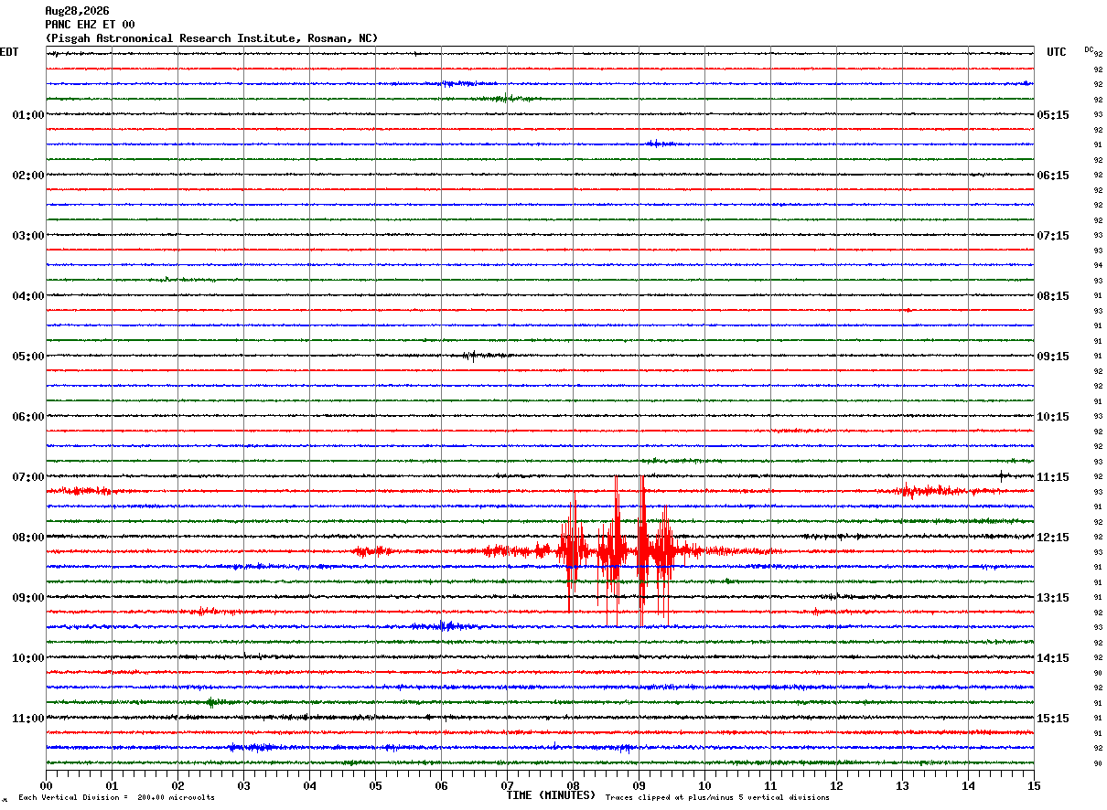Click the 05:00 EDT time label
1107x810 pixels.
click(28, 357)
